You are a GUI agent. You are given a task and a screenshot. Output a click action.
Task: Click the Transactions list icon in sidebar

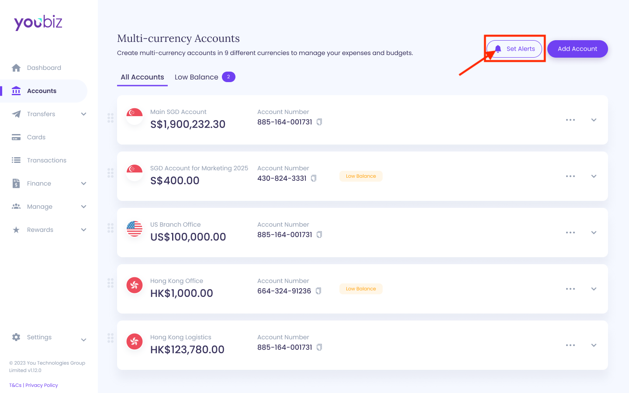16,160
